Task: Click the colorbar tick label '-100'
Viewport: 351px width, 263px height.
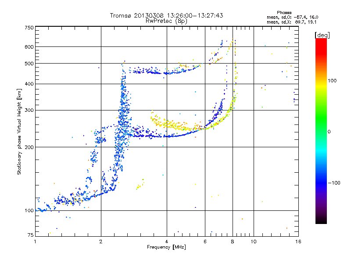Action: coord(334,183)
